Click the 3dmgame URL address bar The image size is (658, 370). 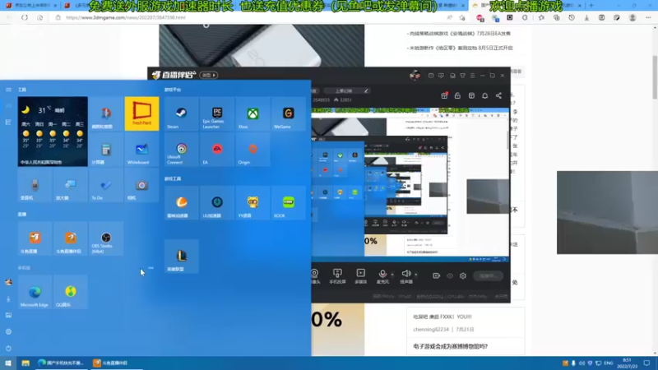click(x=252, y=17)
